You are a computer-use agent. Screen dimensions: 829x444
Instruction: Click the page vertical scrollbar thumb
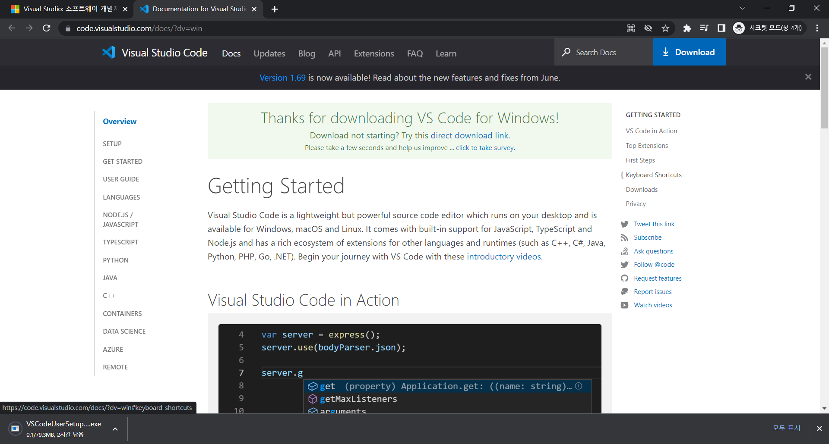(x=824, y=88)
